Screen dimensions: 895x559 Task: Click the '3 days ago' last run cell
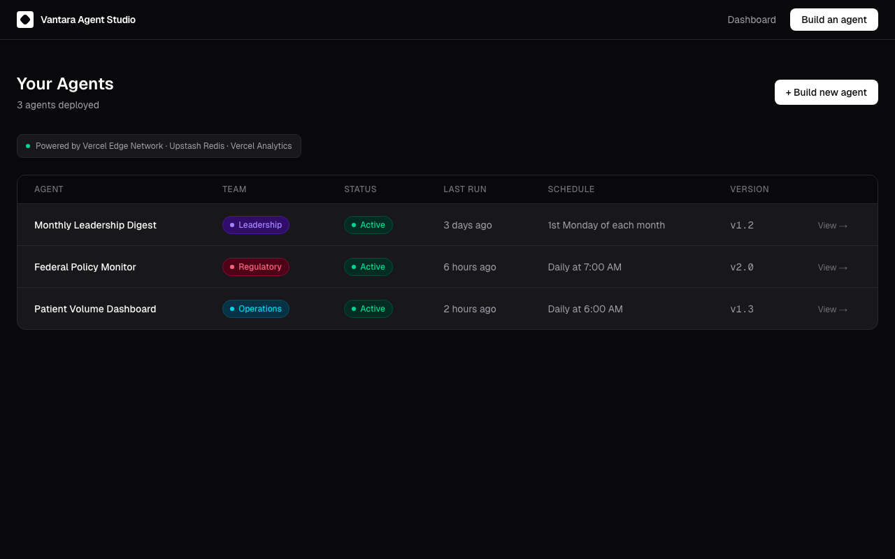point(468,225)
